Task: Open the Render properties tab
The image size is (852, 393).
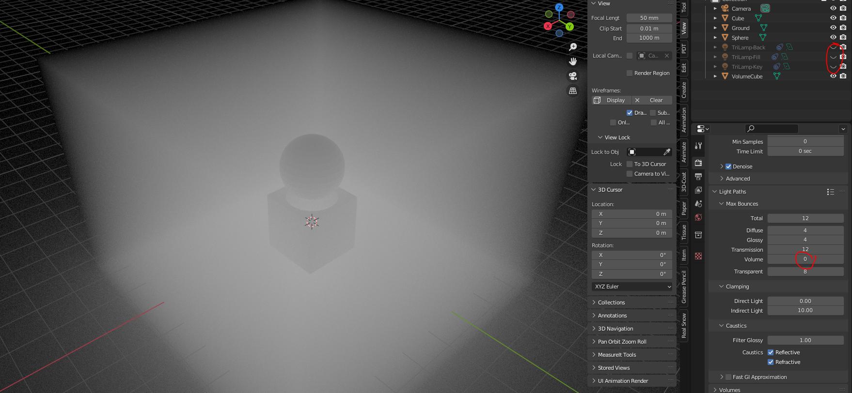Action: click(698, 163)
